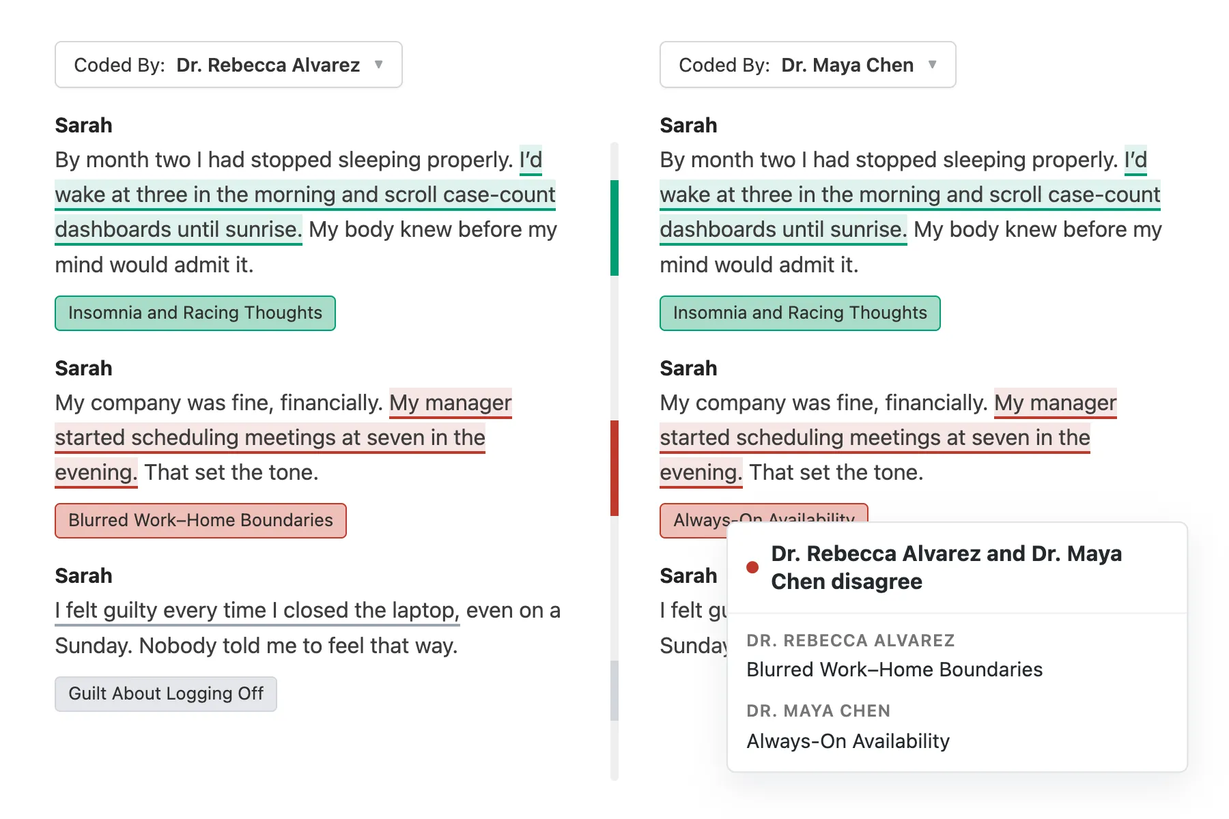Click left 'That set the tone.' sentence
This screenshot has height=819, width=1229.
[x=231, y=472]
